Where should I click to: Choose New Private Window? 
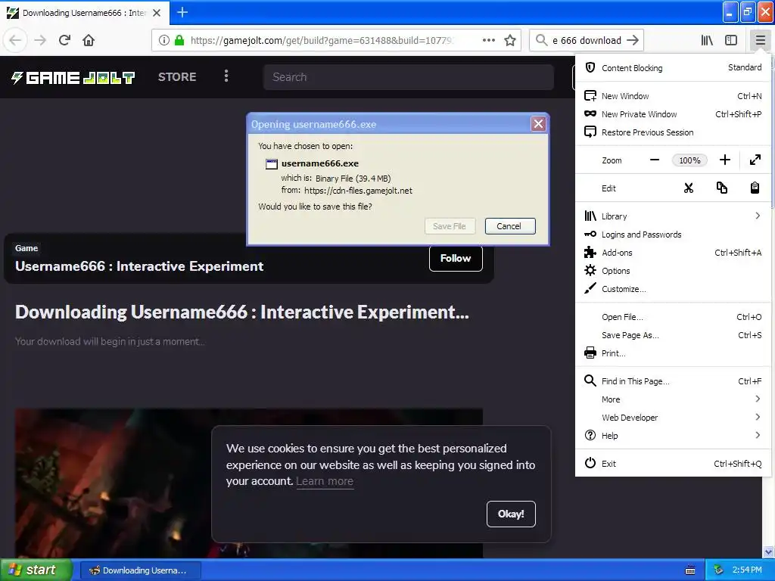tap(673, 114)
